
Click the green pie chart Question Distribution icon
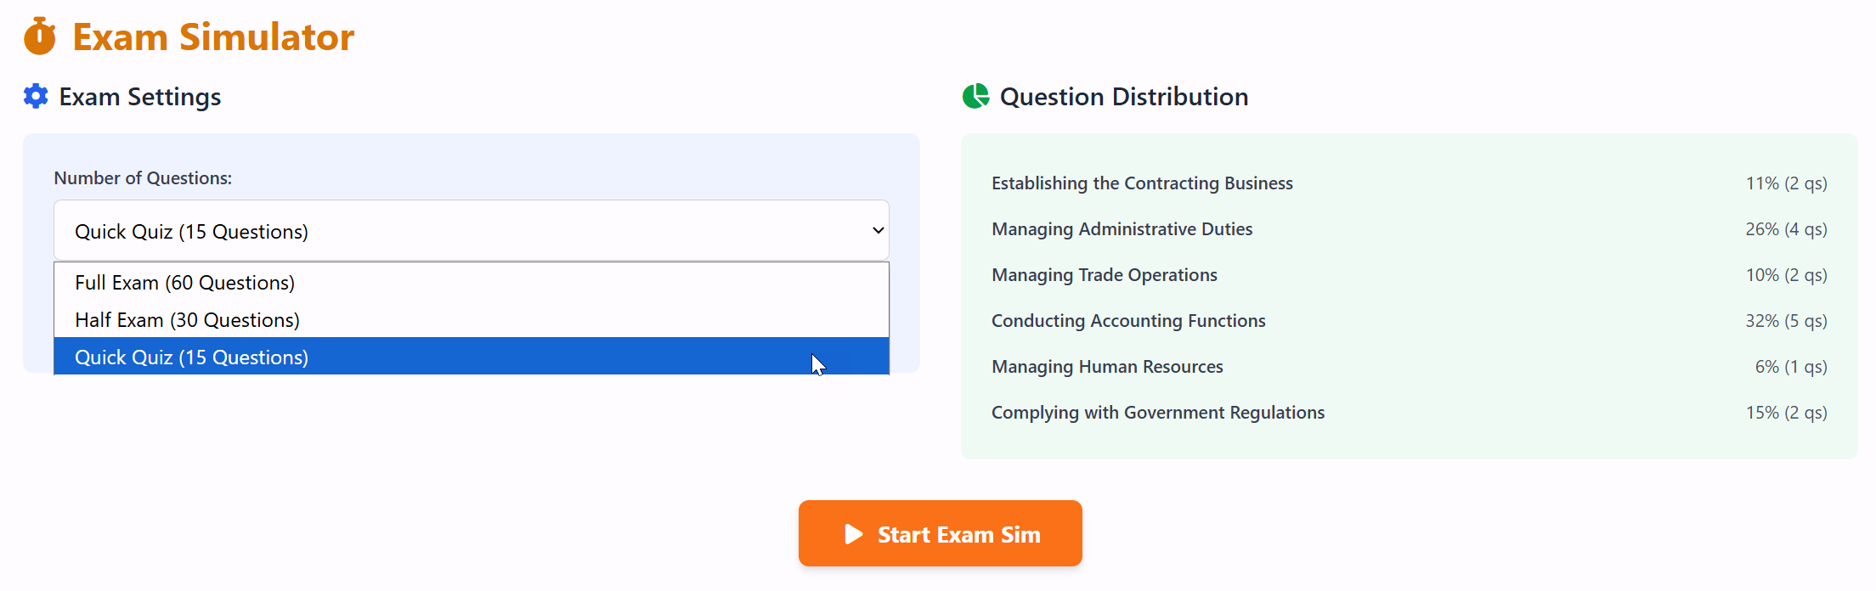tap(975, 96)
